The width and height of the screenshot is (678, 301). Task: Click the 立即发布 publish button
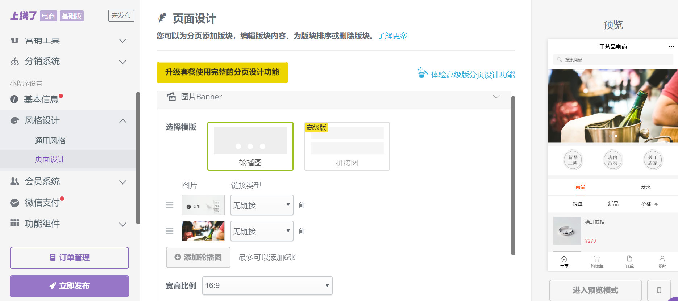pyautogui.click(x=69, y=286)
